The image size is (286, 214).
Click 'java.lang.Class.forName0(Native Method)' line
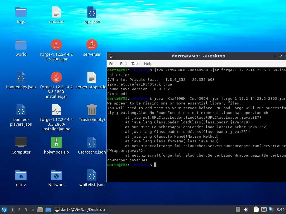point(172,137)
